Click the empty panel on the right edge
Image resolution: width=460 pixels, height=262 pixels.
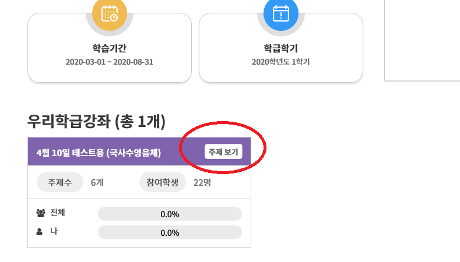tap(422, 40)
